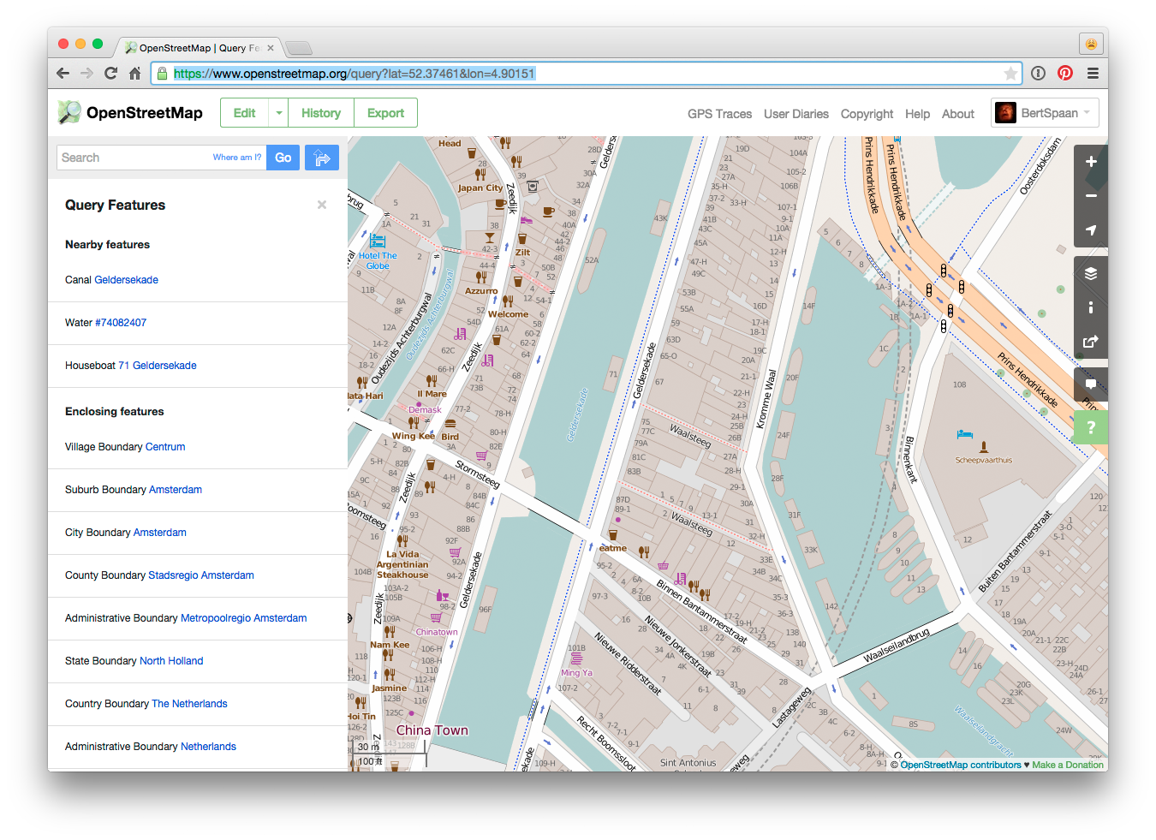Open User Diaries page
The image size is (1156, 840).
[x=796, y=114]
